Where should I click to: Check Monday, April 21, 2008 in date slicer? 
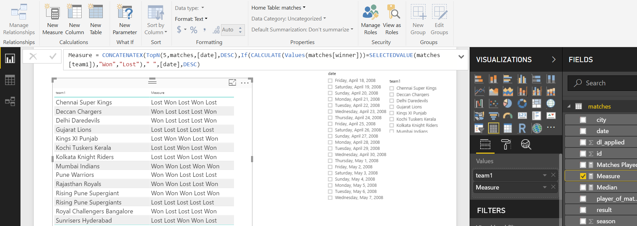point(330,99)
